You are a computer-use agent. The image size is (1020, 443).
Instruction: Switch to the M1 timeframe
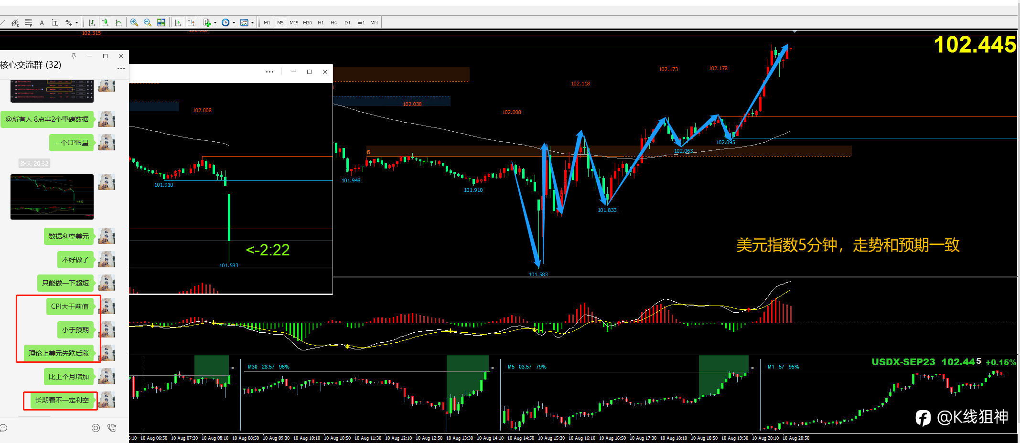267,22
